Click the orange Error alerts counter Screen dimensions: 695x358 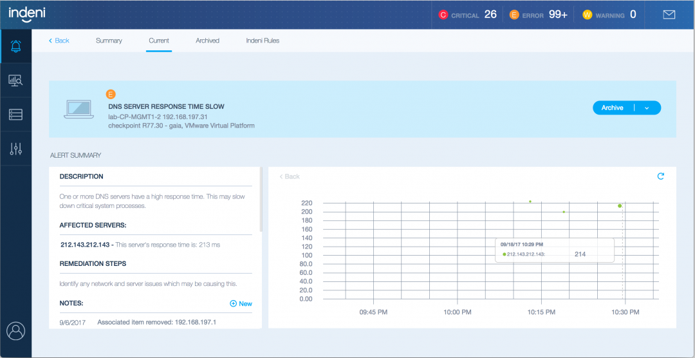click(x=557, y=14)
